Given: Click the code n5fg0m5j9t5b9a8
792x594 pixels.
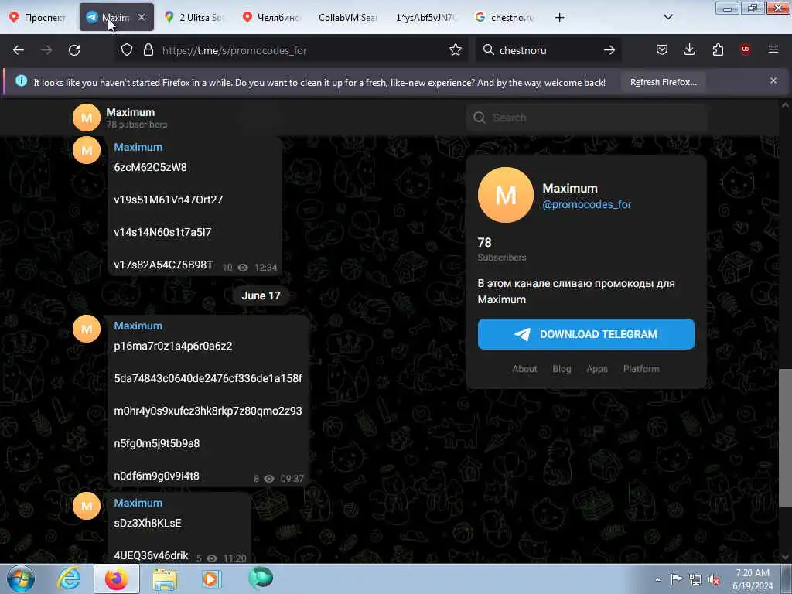Looking at the screenshot, I should click(156, 443).
